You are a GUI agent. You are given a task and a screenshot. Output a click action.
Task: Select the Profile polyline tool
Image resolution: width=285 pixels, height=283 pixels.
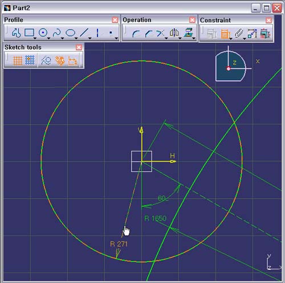[x=17, y=33]
